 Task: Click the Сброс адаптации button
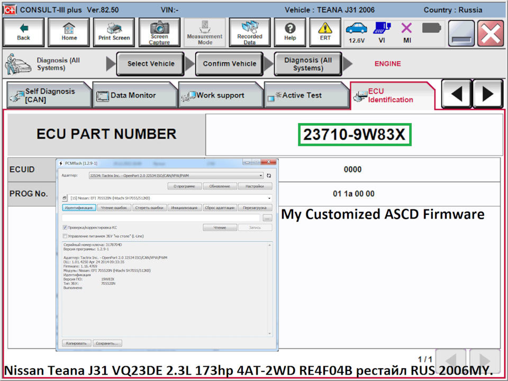[220, 207]
